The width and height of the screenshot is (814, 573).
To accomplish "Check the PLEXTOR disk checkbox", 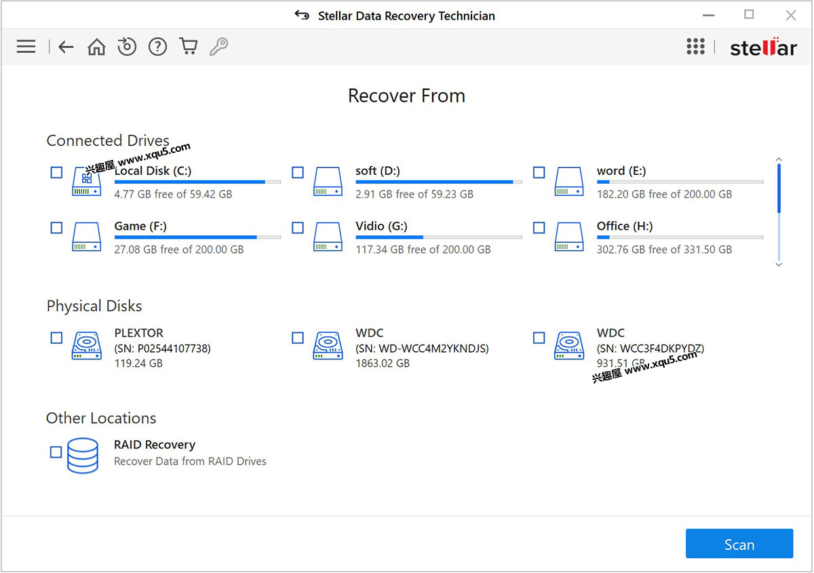I will [x=56, y=338].
